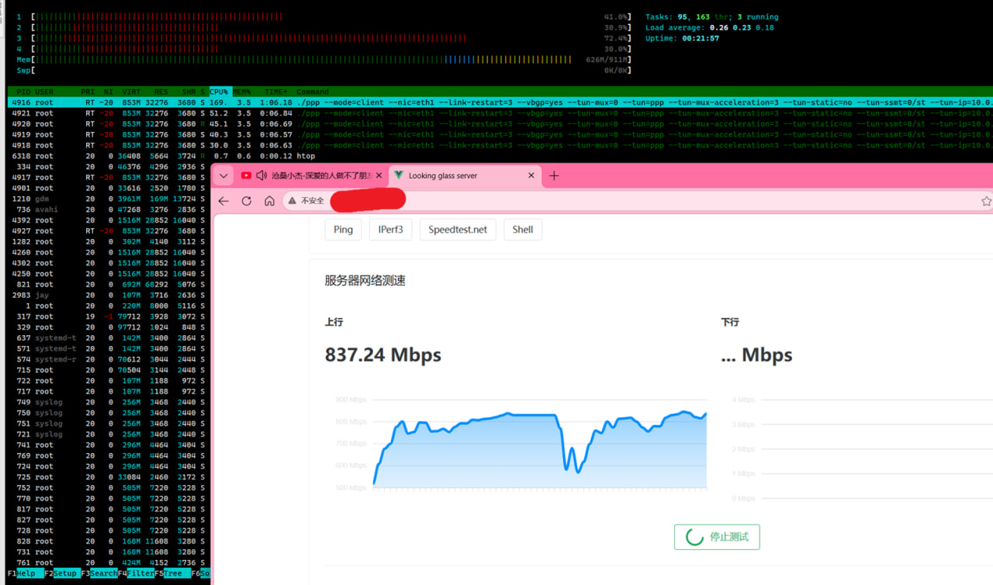Close the Looking glass server tab

tap(531, 176)
